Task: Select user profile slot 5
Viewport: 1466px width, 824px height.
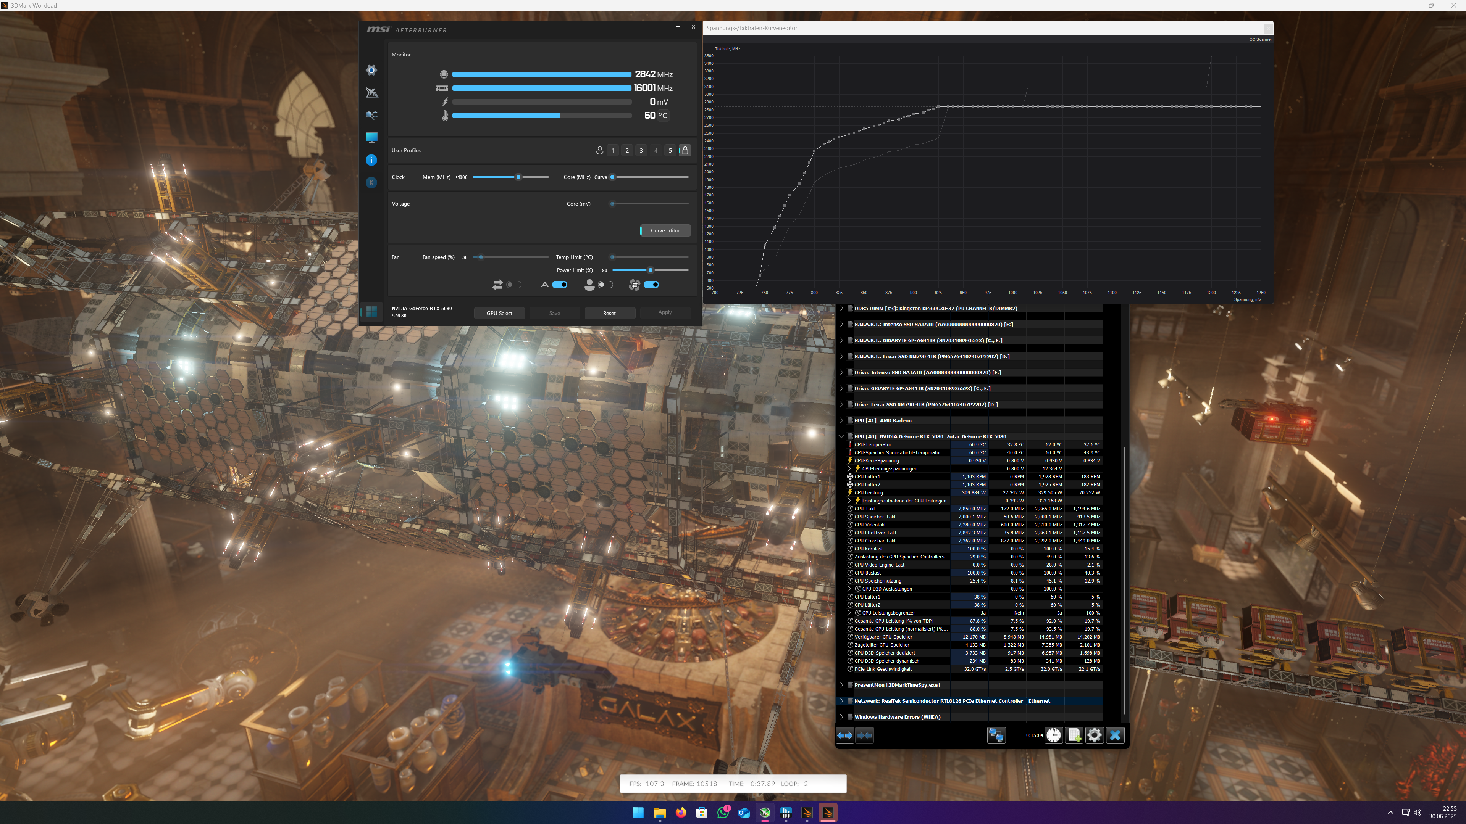Action: 670,151
